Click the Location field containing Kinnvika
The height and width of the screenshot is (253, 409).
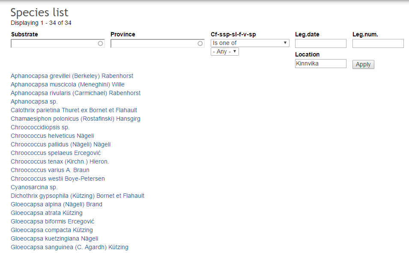tap(320, 63)
